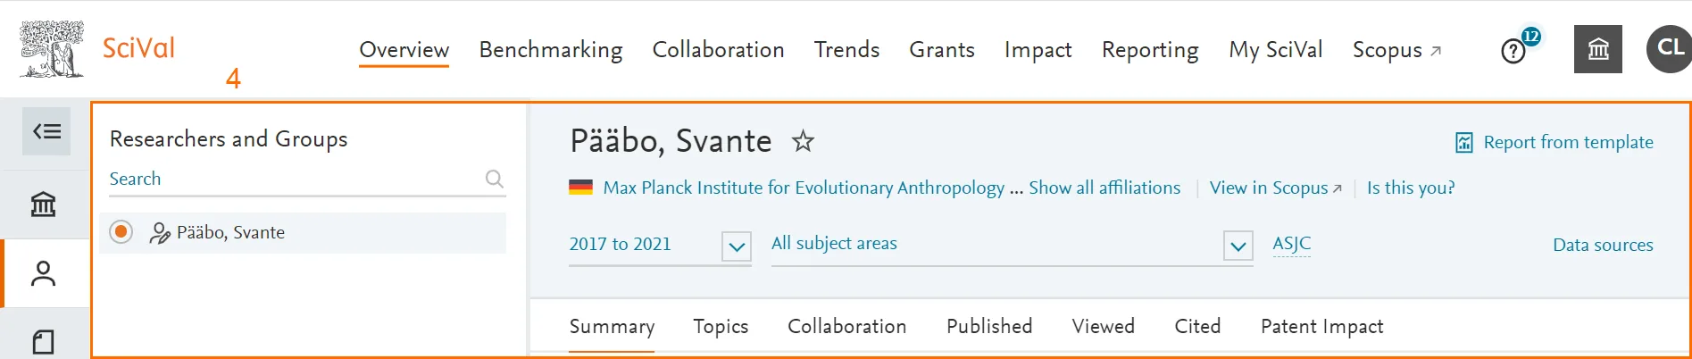Select the Pääbo, Svante radio button
The width and height of the screenshot is (1692, 359).
(121, 232)
